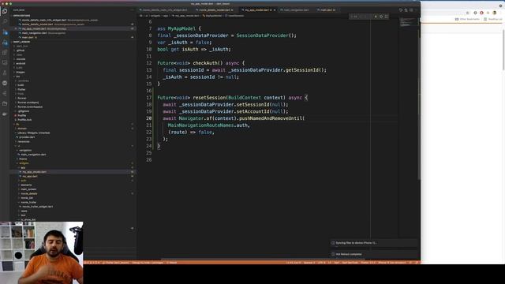The width and height of the screenshot is (505, 284).
Task: Open the Run and Debug view
Action: (5, 42)
